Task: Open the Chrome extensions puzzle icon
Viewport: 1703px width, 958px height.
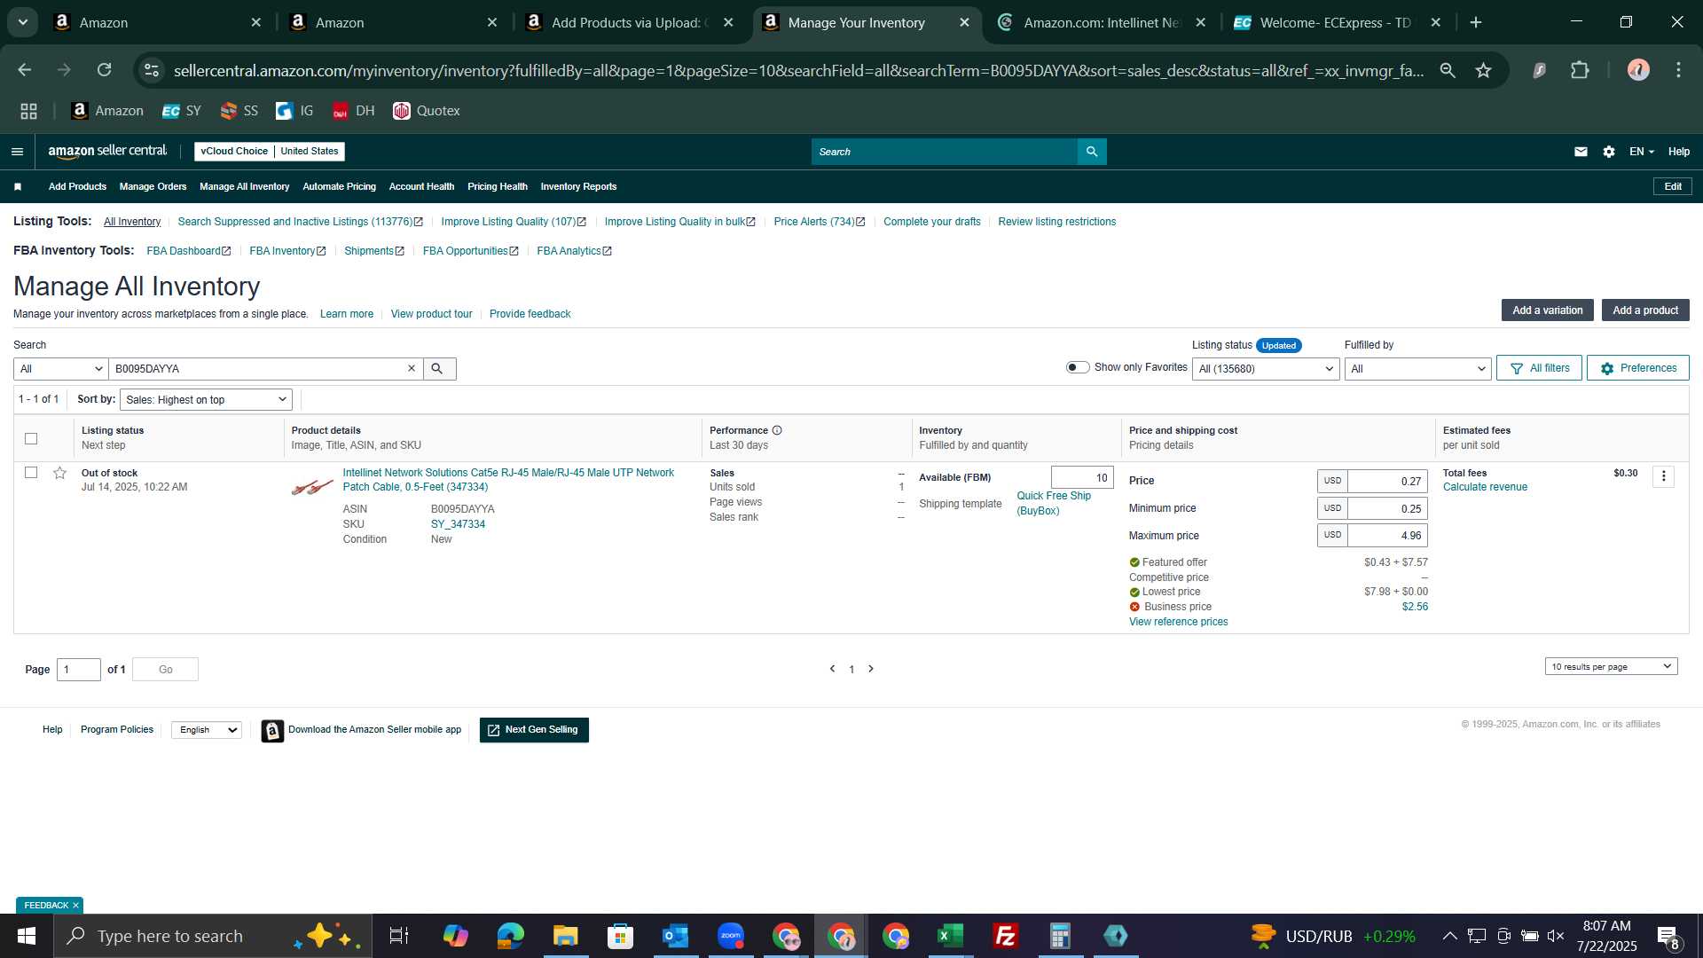Action: 1580,70
